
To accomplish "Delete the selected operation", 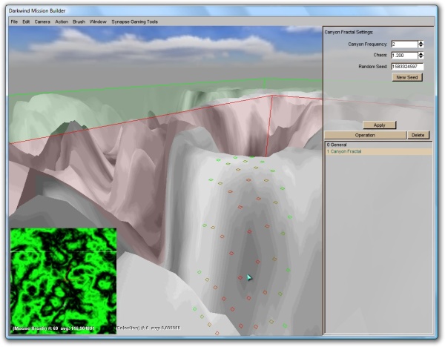I will click(418, 136).
